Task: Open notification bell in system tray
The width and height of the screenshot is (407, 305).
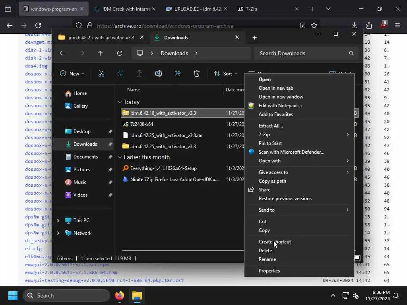Action: (396, 295)
